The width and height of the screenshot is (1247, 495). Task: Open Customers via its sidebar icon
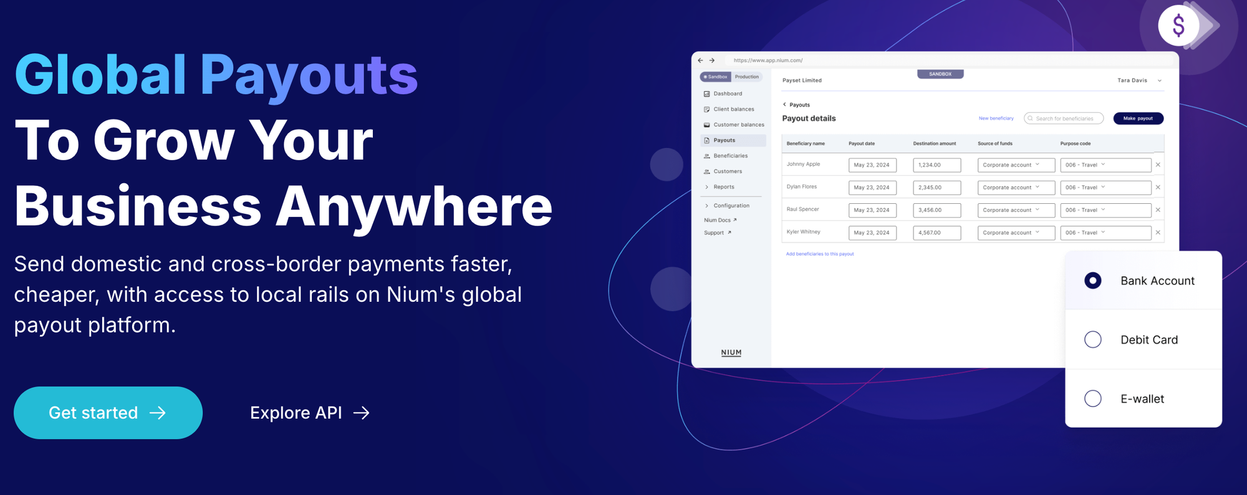(707, 172)
